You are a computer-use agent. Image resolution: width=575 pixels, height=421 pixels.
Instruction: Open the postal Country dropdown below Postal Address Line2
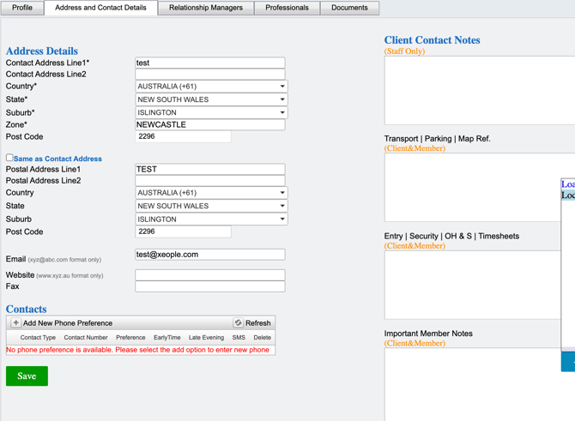(x=211, y=193)
